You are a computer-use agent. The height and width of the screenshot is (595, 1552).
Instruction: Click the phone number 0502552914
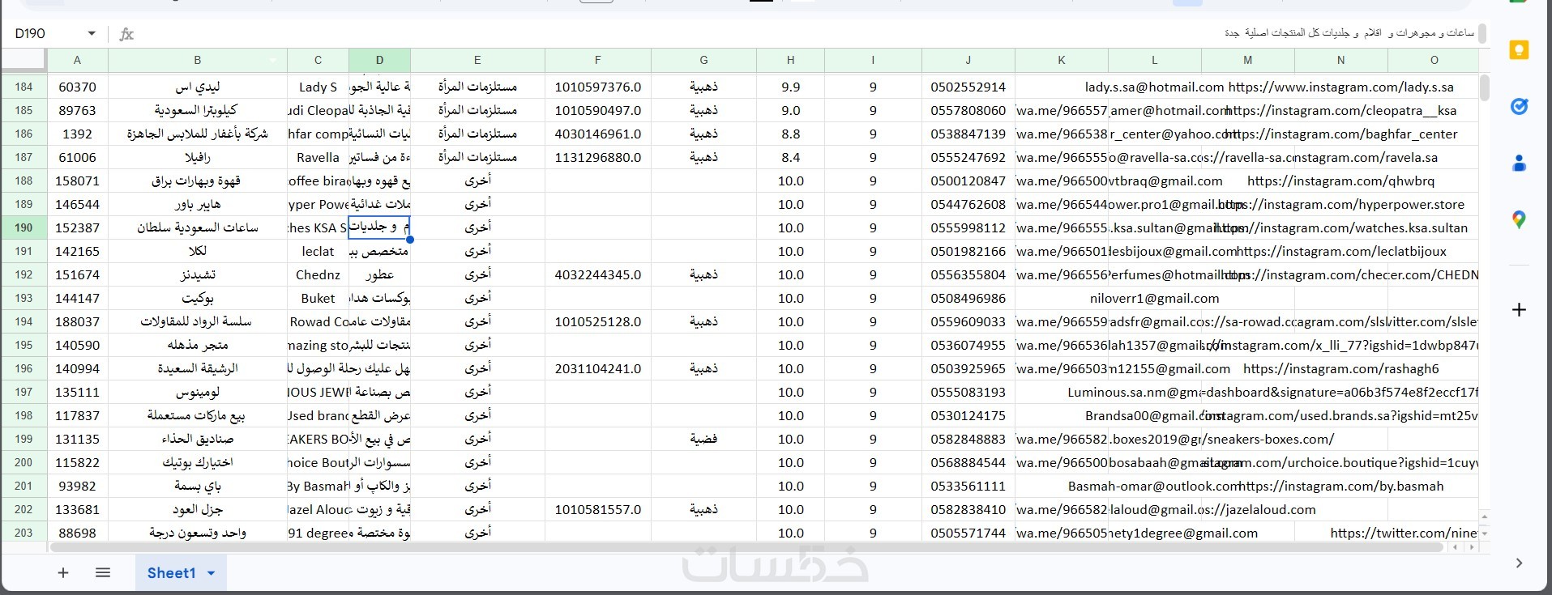coord(968,87)
